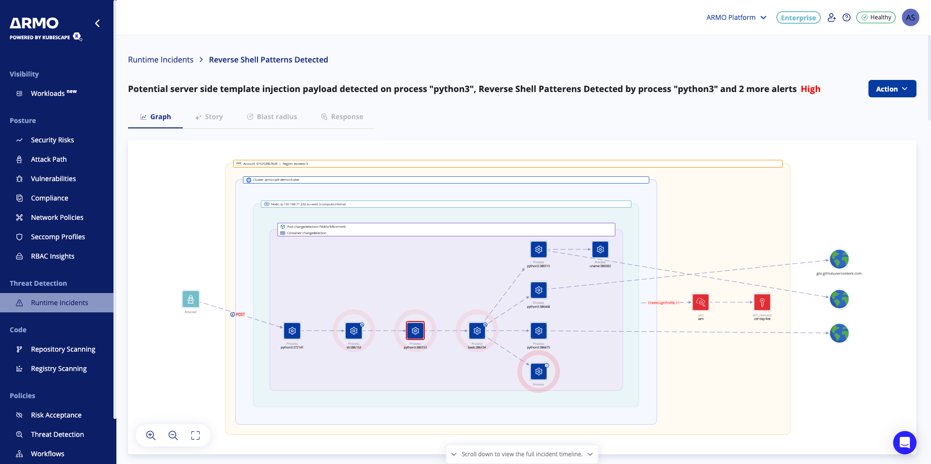Screen dimensions: 931x464
Task: Open the AS user avatar menu
Action: pos(911,17)
